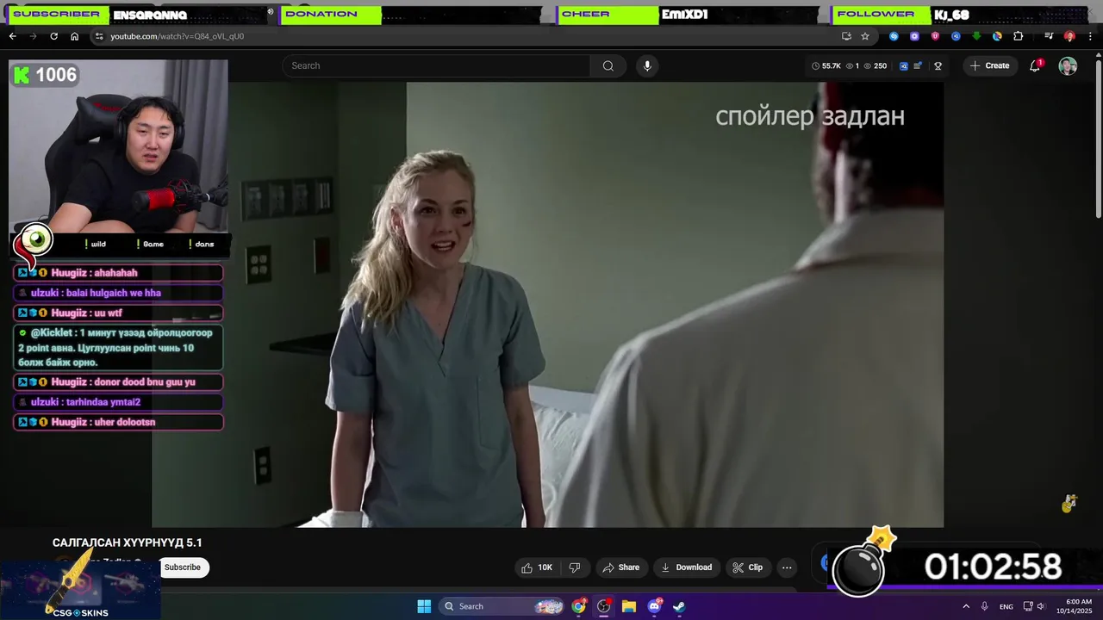
Task: Switch input language ENG
Action: pyautogui.click(x=1006, y=607)
